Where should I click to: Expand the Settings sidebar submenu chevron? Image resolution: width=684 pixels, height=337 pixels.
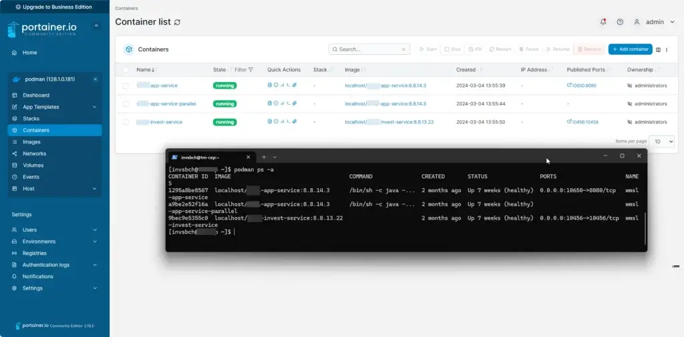point(95,288)
